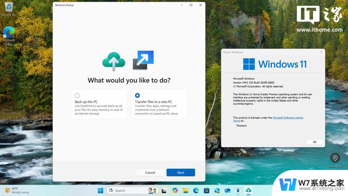The width and height of the screenshot is (348, 196).
Task: Open Microsoft Store from the taskbar
Action: click(207, 191)
